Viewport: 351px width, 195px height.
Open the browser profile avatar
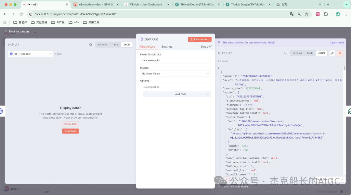point(338,14)
